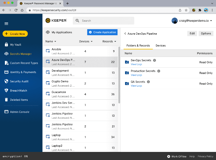The image size is (216, 160).
Task: Click the Secrets Manager layers icon
Action: coord(6,54)
